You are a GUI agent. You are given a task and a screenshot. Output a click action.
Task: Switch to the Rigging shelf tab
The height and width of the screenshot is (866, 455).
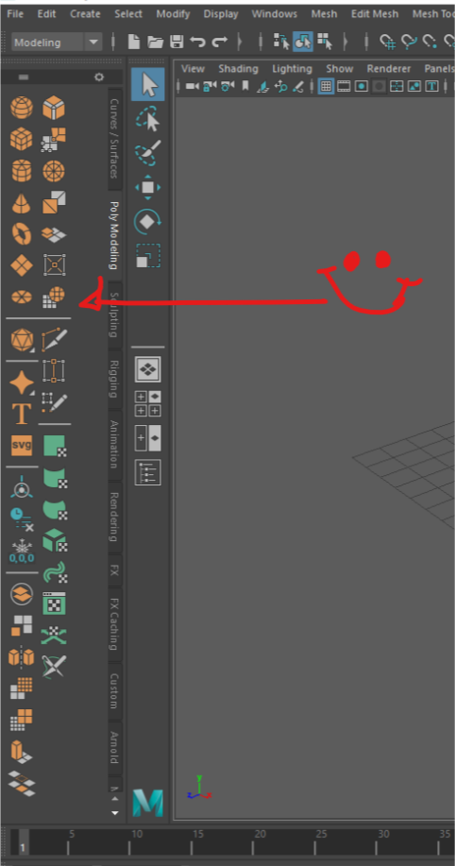tap(113, 379)
